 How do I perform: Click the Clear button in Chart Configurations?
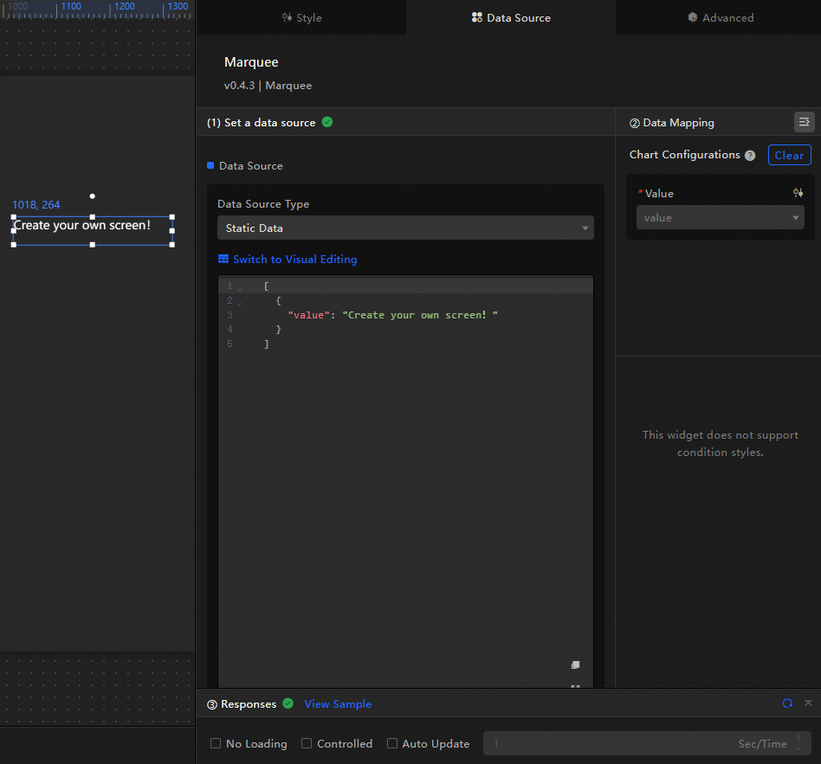(x=789, y=155)
